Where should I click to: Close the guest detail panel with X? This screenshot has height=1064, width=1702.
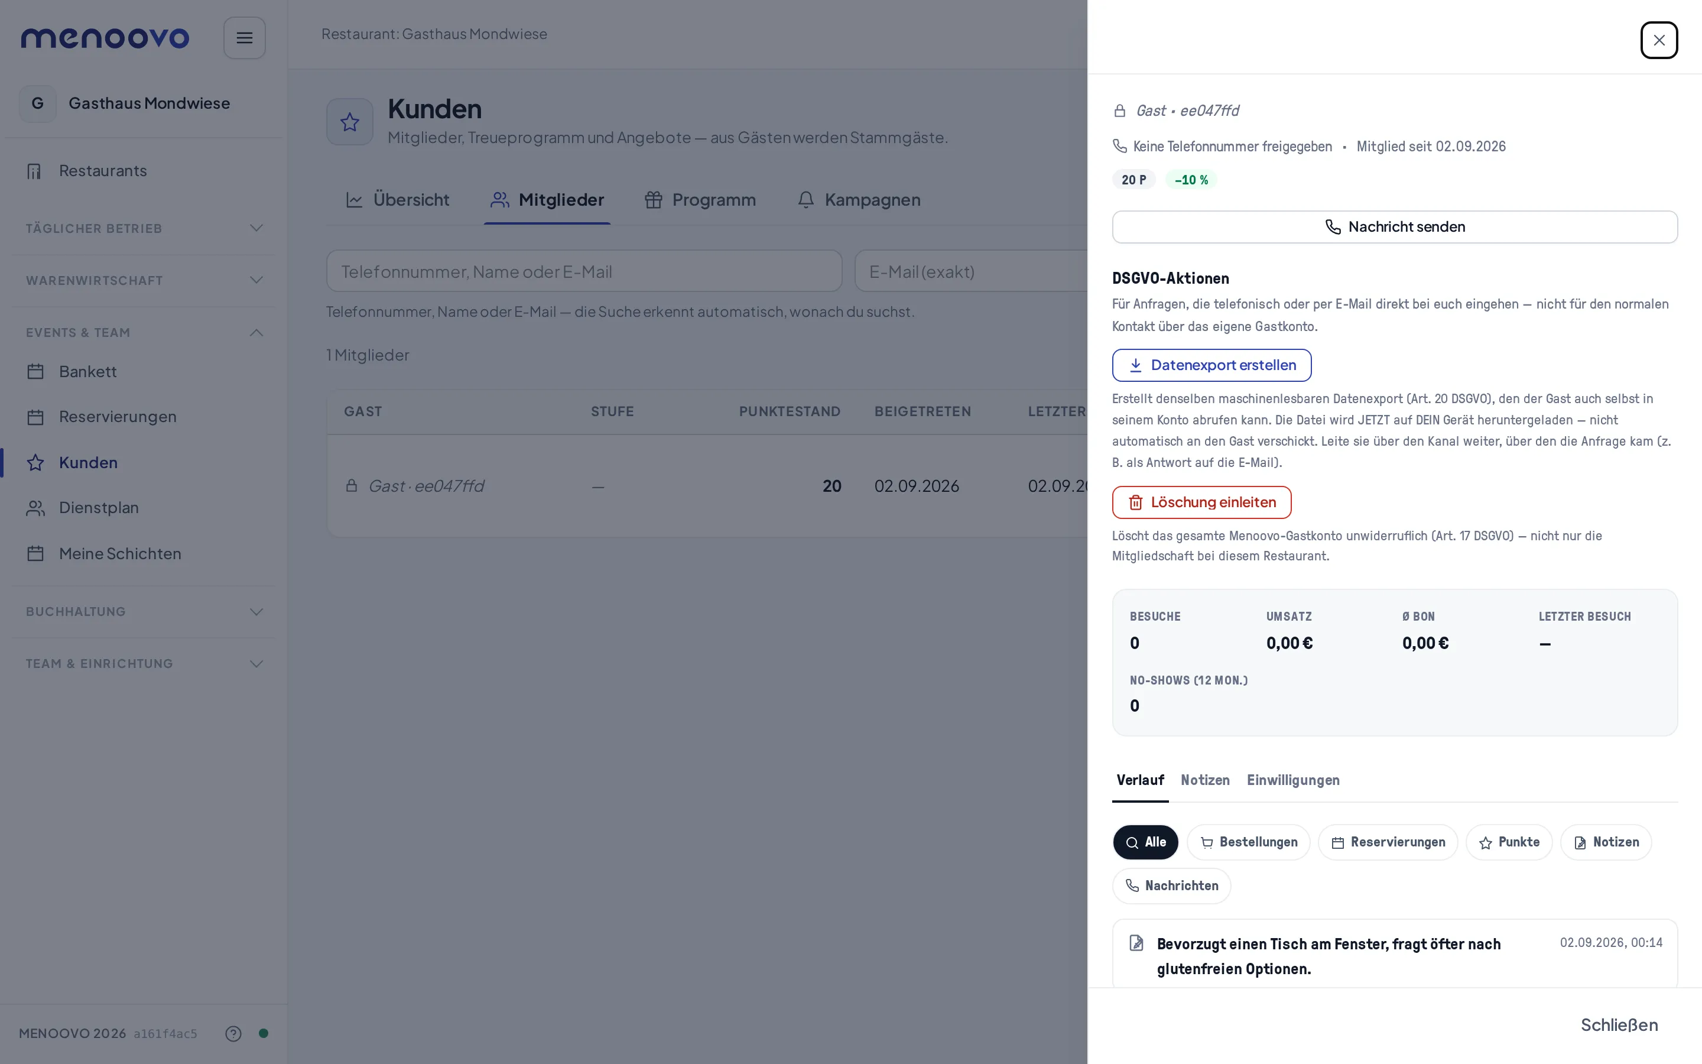point(1658,40)
